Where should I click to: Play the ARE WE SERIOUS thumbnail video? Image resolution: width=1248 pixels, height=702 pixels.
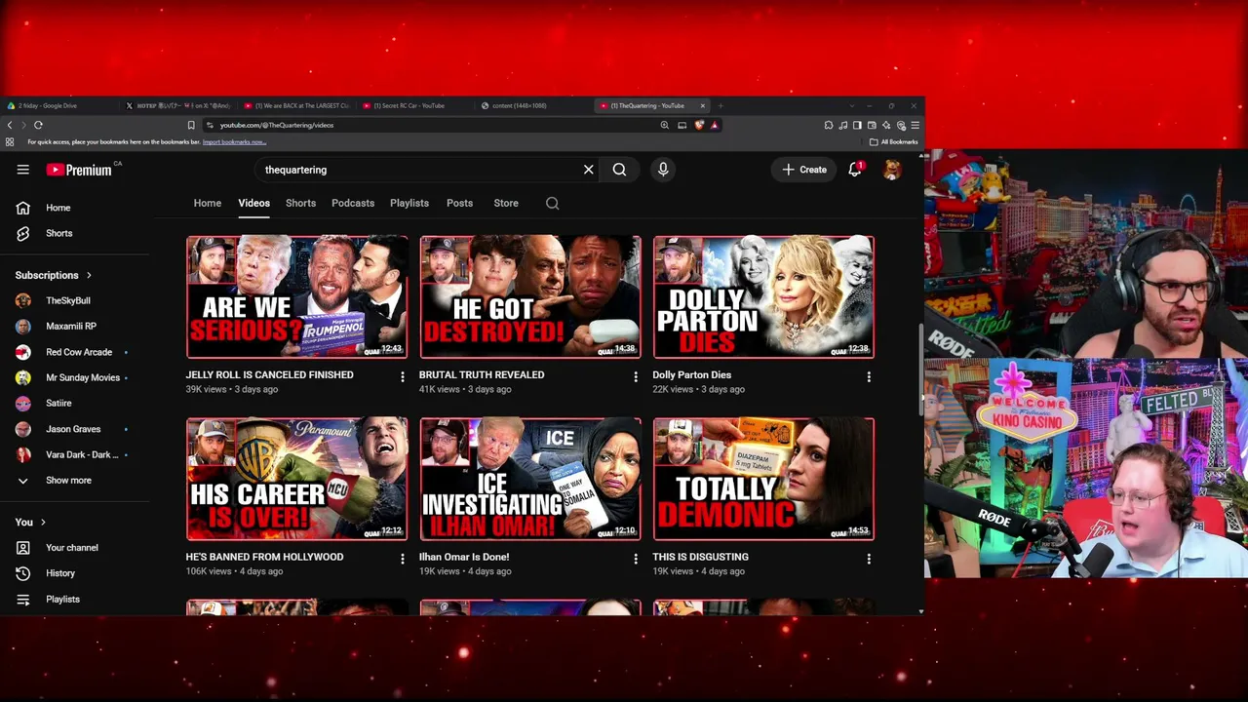pos(297,296)
